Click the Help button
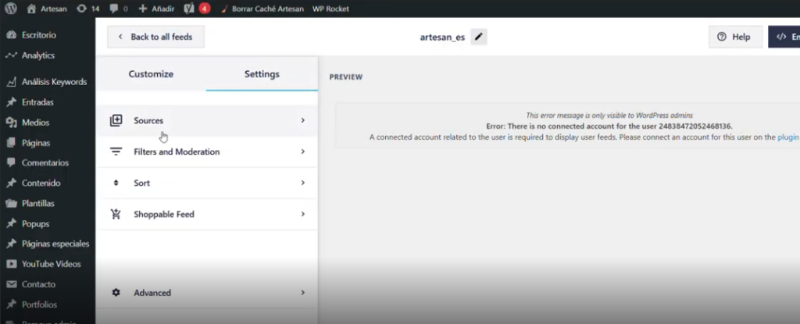Viewport: 800px width, 324px height. click(734, 37)
